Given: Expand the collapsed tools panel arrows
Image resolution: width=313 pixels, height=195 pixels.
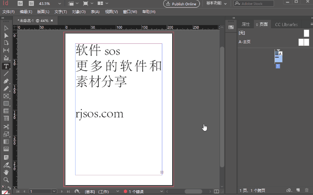Looking at the screenshot, I should [3, 18].
